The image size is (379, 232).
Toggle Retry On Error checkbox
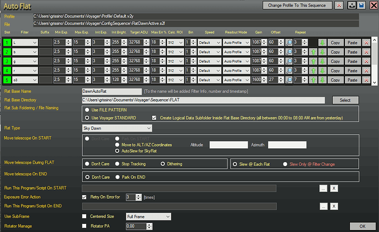click(x=84, y=197)
